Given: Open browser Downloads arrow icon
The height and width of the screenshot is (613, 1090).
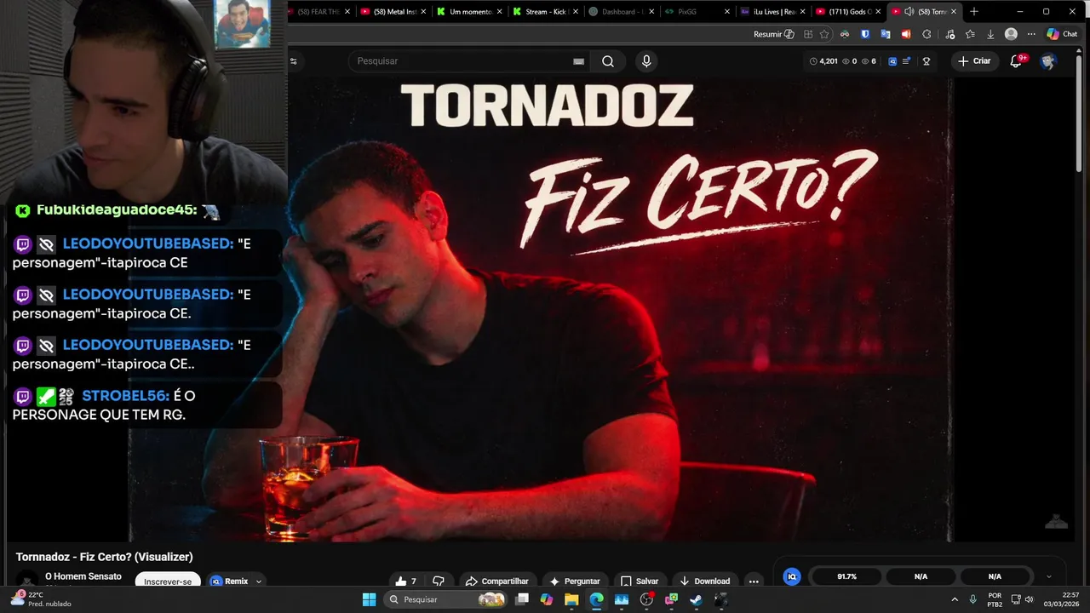Looking at the screenshot, I should tap(990, 34).
